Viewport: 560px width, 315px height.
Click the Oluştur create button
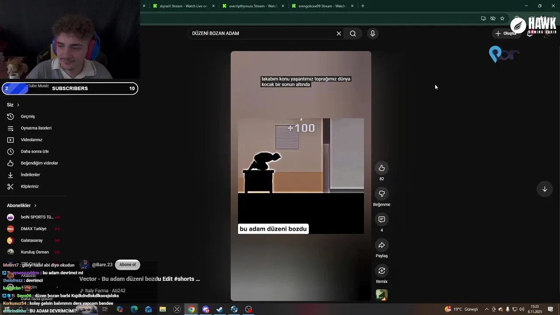(506, 33)
